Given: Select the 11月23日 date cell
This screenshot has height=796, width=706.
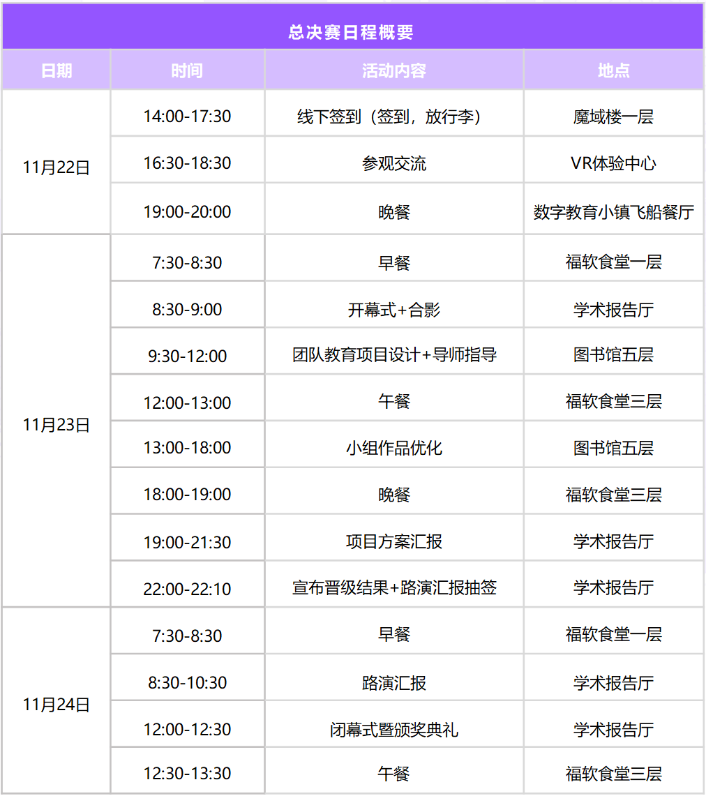Looking at the screenshot, I should pyautogui.click(x=57, y=425).
